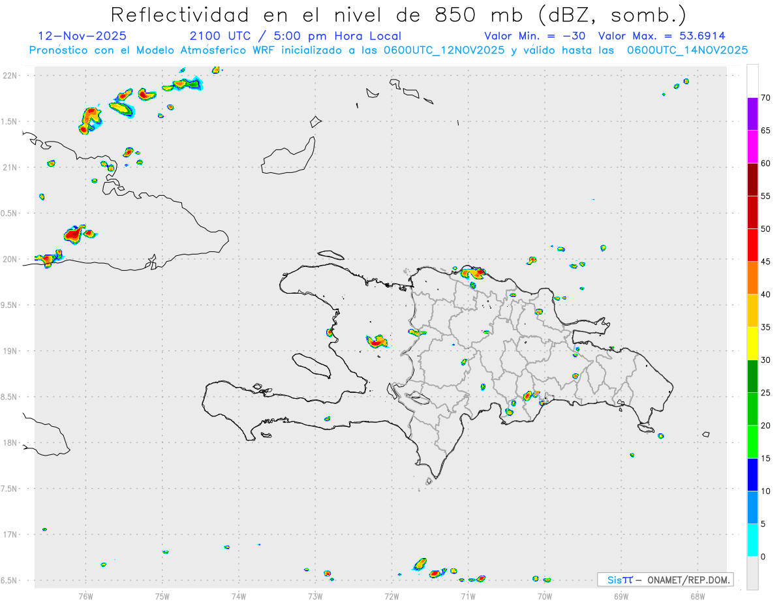Click the longitude axis label '70W'
The image size is (783, 605).
tap(545, 596)
